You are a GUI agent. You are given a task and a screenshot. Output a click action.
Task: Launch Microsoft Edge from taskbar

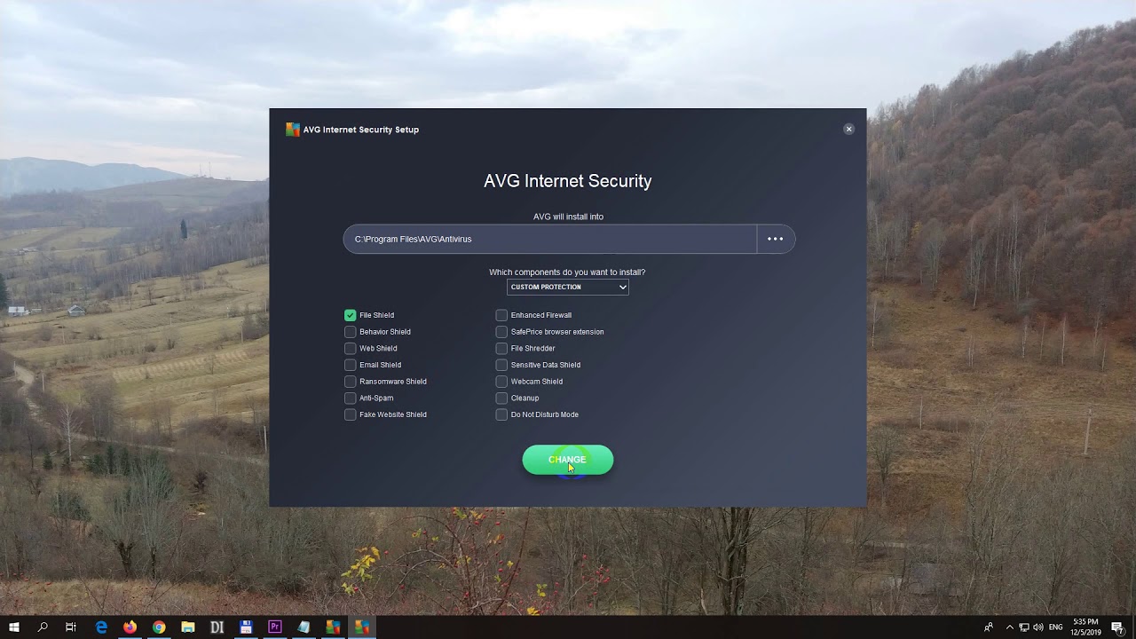(101, 627)
